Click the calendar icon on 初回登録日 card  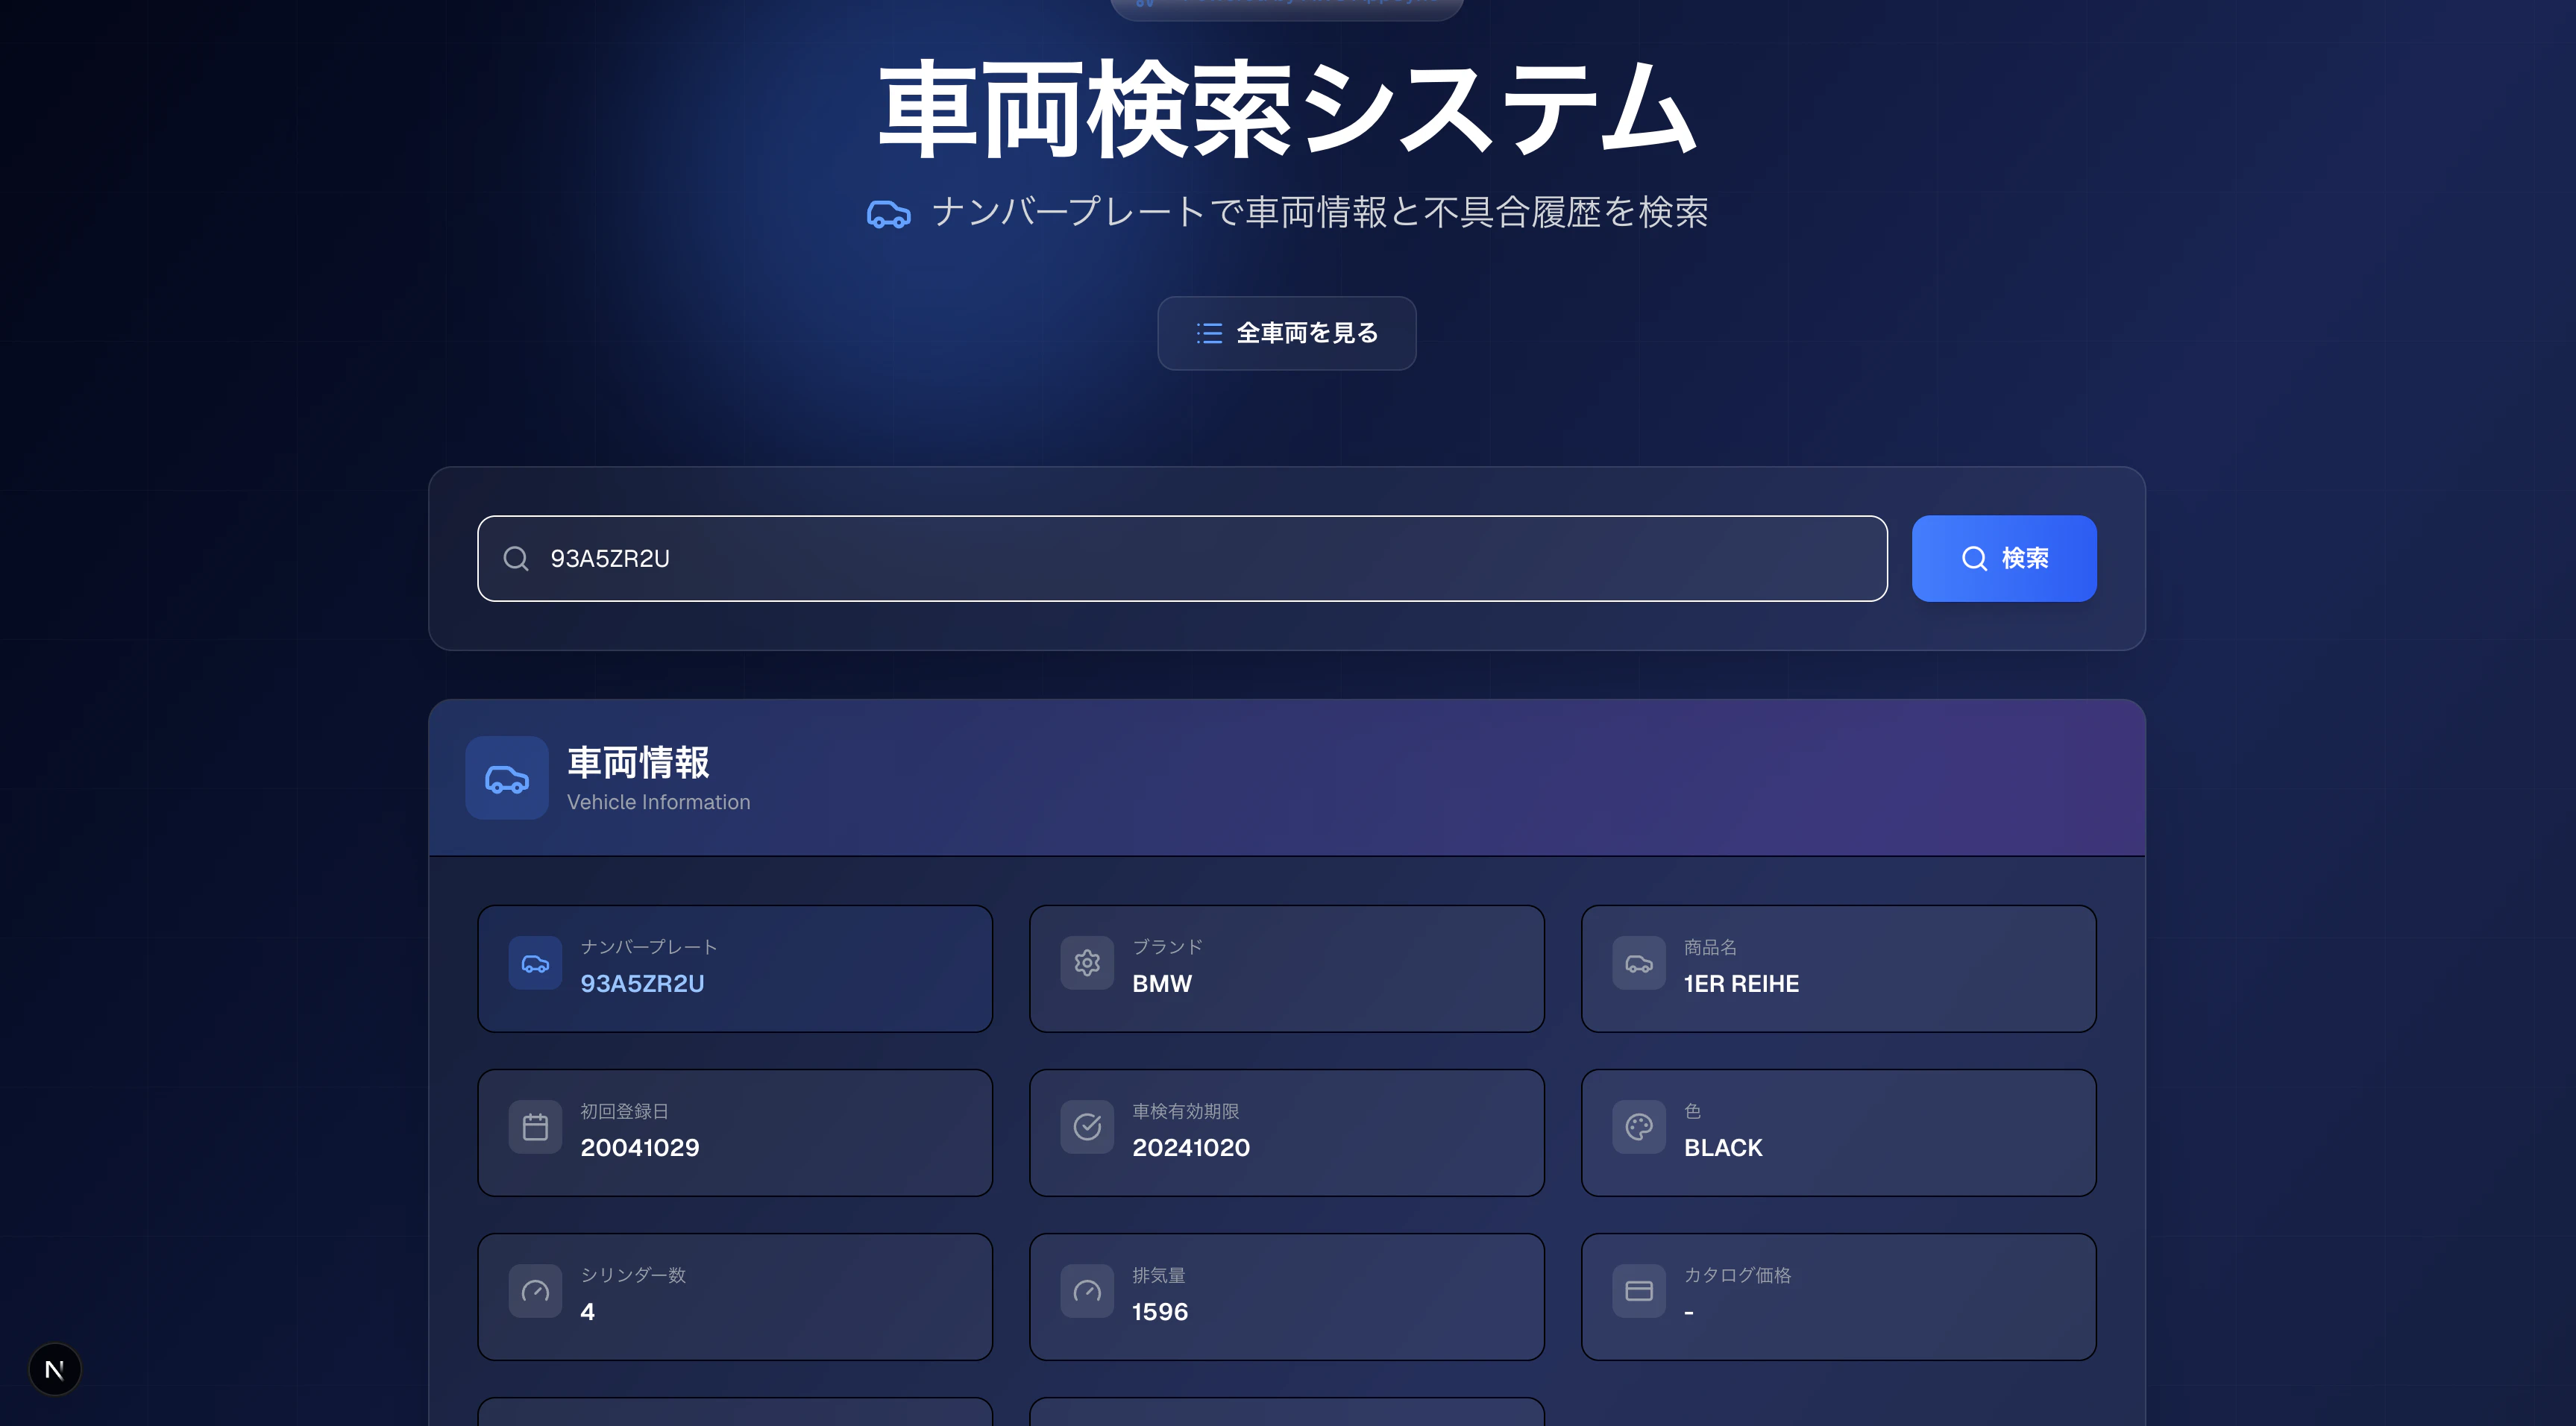click(x=535, y=1127)
